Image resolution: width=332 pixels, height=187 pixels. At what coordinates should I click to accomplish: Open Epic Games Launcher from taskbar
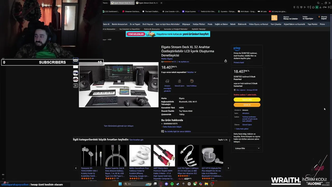point(183,184)
